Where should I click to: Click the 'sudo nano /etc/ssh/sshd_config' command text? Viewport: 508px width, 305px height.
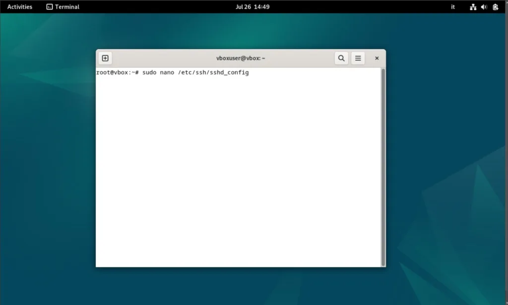(195, 72)
